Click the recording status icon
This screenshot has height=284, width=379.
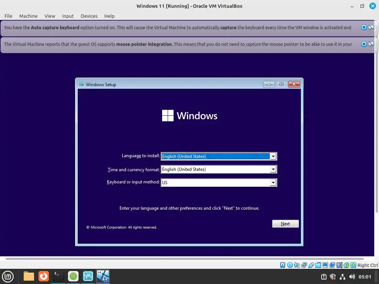coord(332,265)
